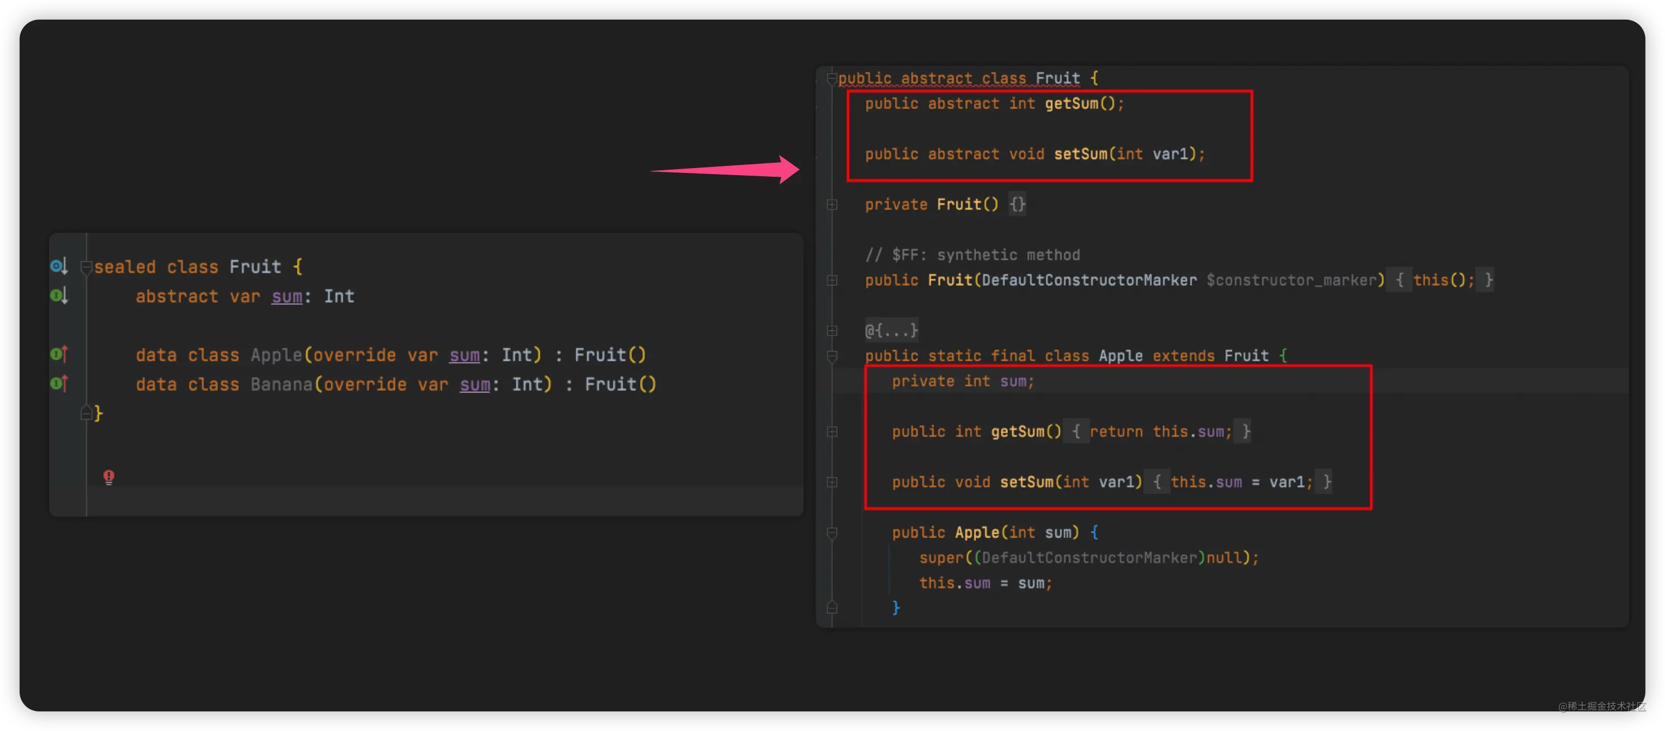Click 'sum' in the abstract var sum declaration
The height and width of the screenshot is (731, 1665).
(x=286, y=296)
